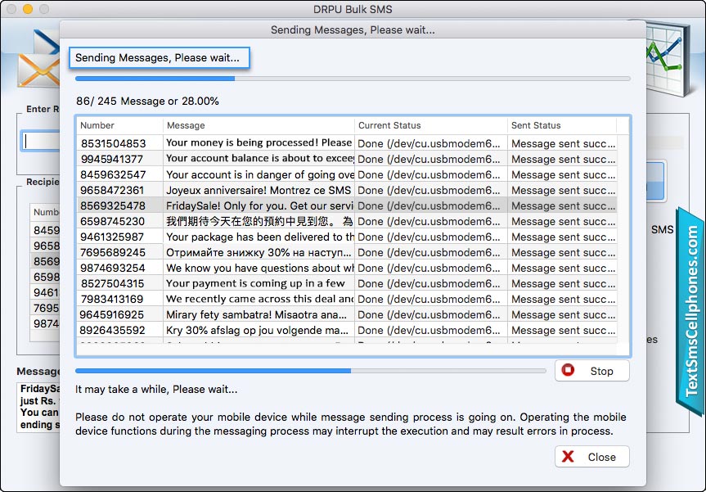Click message 'Kry 30% afslag op jou'
Image resolution: width=706 pixels, height=492 pixels.
point(257,330)
